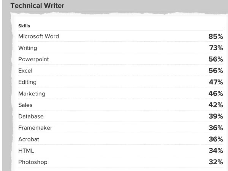Image resolution: width=228 pixels, height=171 pixels.
Task: Select the 39% Database percentage
Action: point(215,116)
